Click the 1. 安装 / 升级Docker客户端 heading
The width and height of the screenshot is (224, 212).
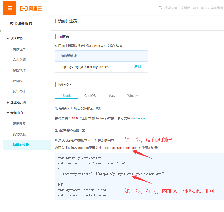tap(78, 109)
